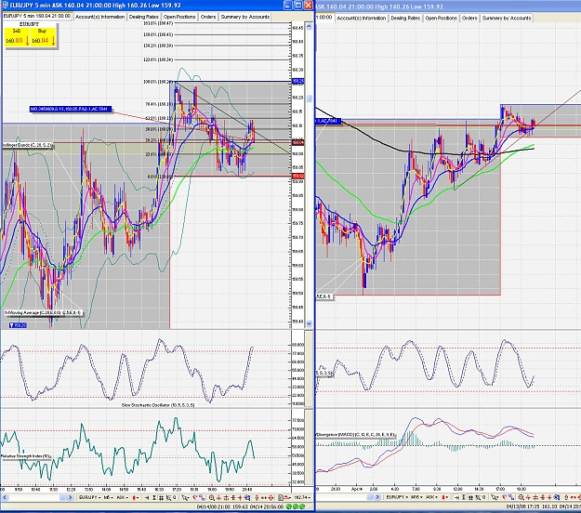Click the blue connected-squares drawing icon in left toolbar
The height and width of the screenshot is (513, 581).
coord(202,497)
